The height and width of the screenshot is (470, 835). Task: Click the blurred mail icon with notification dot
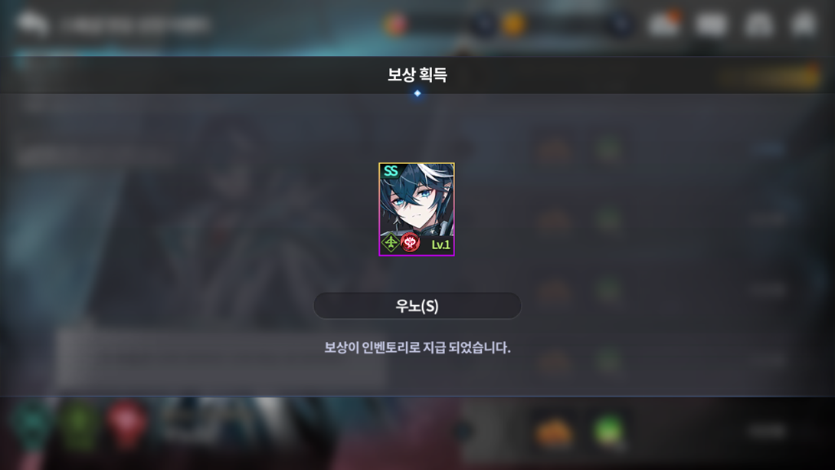tap(664, 24)
